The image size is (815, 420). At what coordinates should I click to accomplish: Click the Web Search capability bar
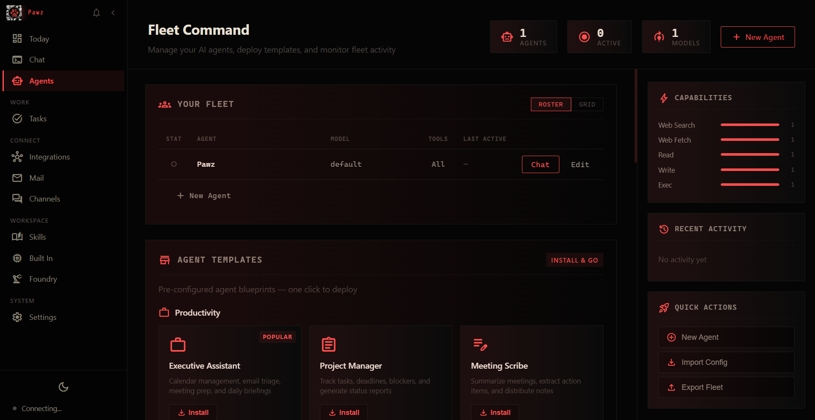pos(750,125)
